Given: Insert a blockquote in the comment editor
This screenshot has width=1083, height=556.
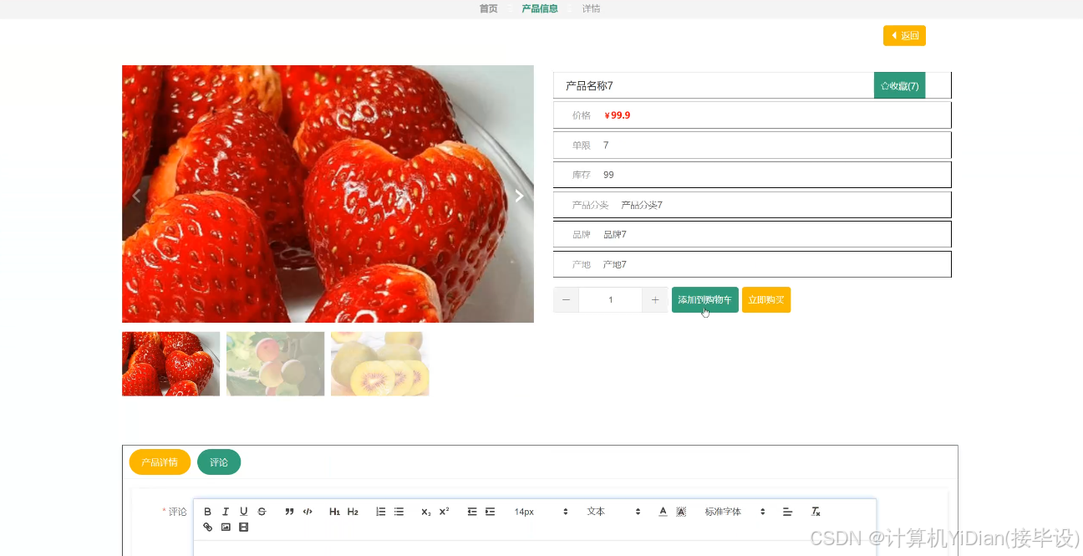Looking at the screenshot, I should point(289,511).
